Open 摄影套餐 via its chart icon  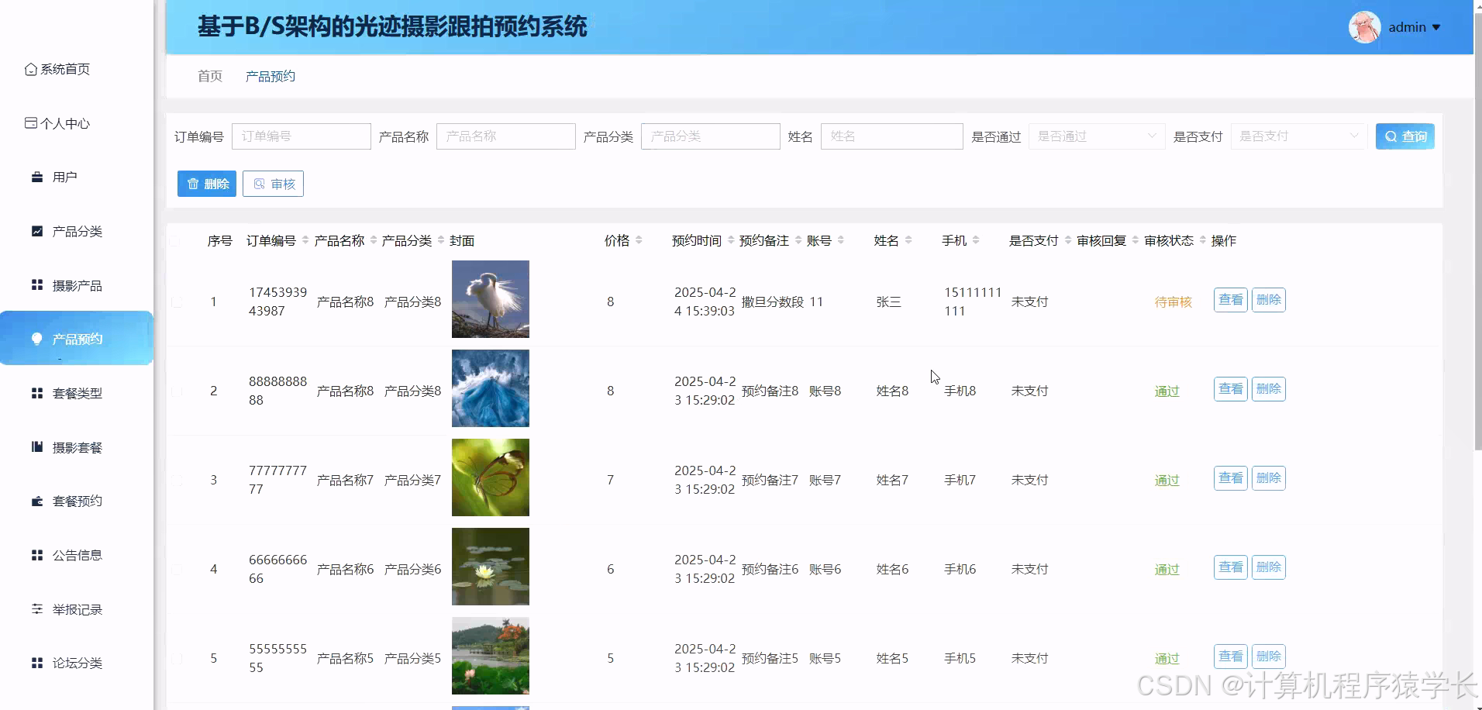click(36, 446)
